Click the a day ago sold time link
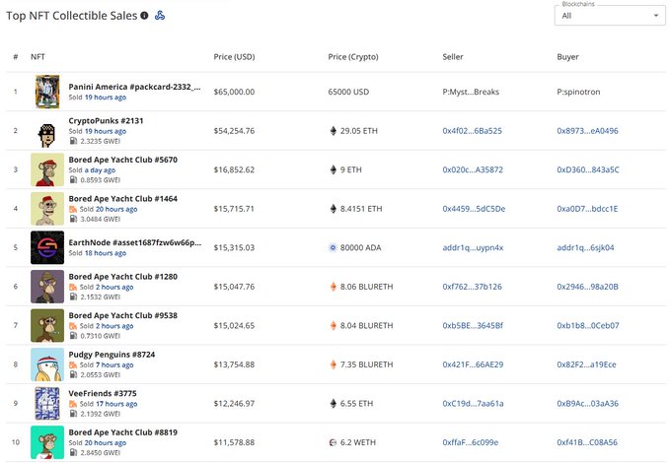Screen dimensions: 671x463 click(100, 170)
